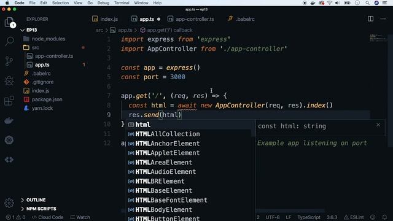Open the Source Control view icon
This screenshot has height=221, width=393.
click(9, 61)
